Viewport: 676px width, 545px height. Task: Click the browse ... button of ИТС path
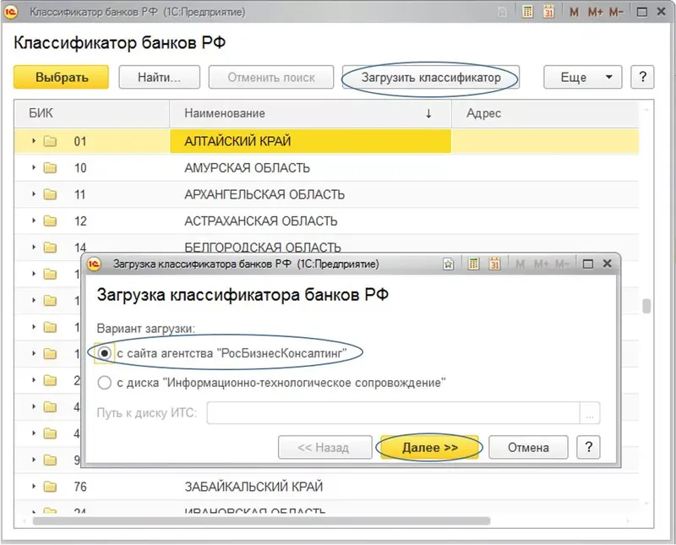pyautogui.click(x=590, y=412)
